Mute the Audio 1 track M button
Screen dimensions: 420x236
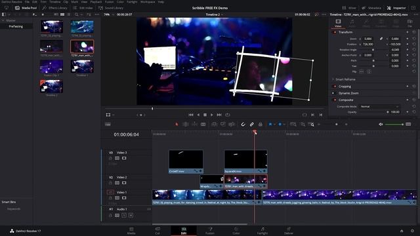point(131,216)
